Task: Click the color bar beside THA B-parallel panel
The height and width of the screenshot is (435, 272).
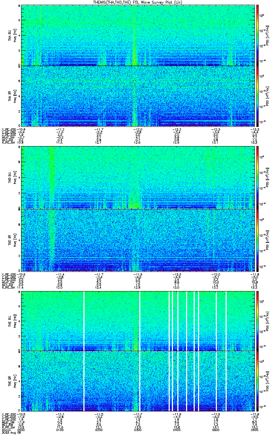Action: [257, 96]
